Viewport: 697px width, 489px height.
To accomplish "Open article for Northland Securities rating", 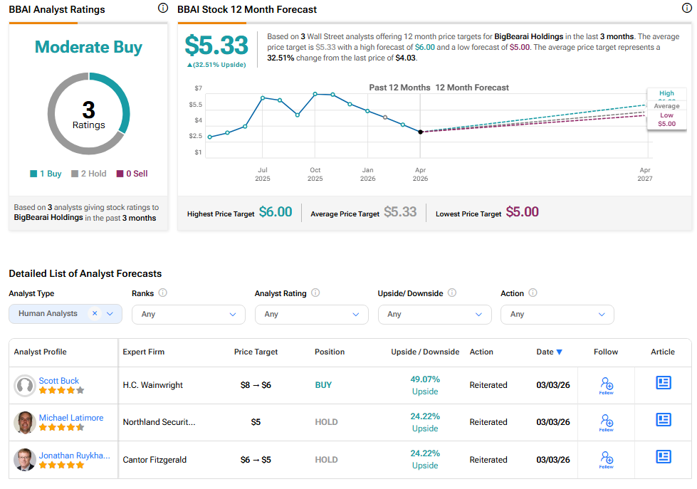I will pos(663,420).
